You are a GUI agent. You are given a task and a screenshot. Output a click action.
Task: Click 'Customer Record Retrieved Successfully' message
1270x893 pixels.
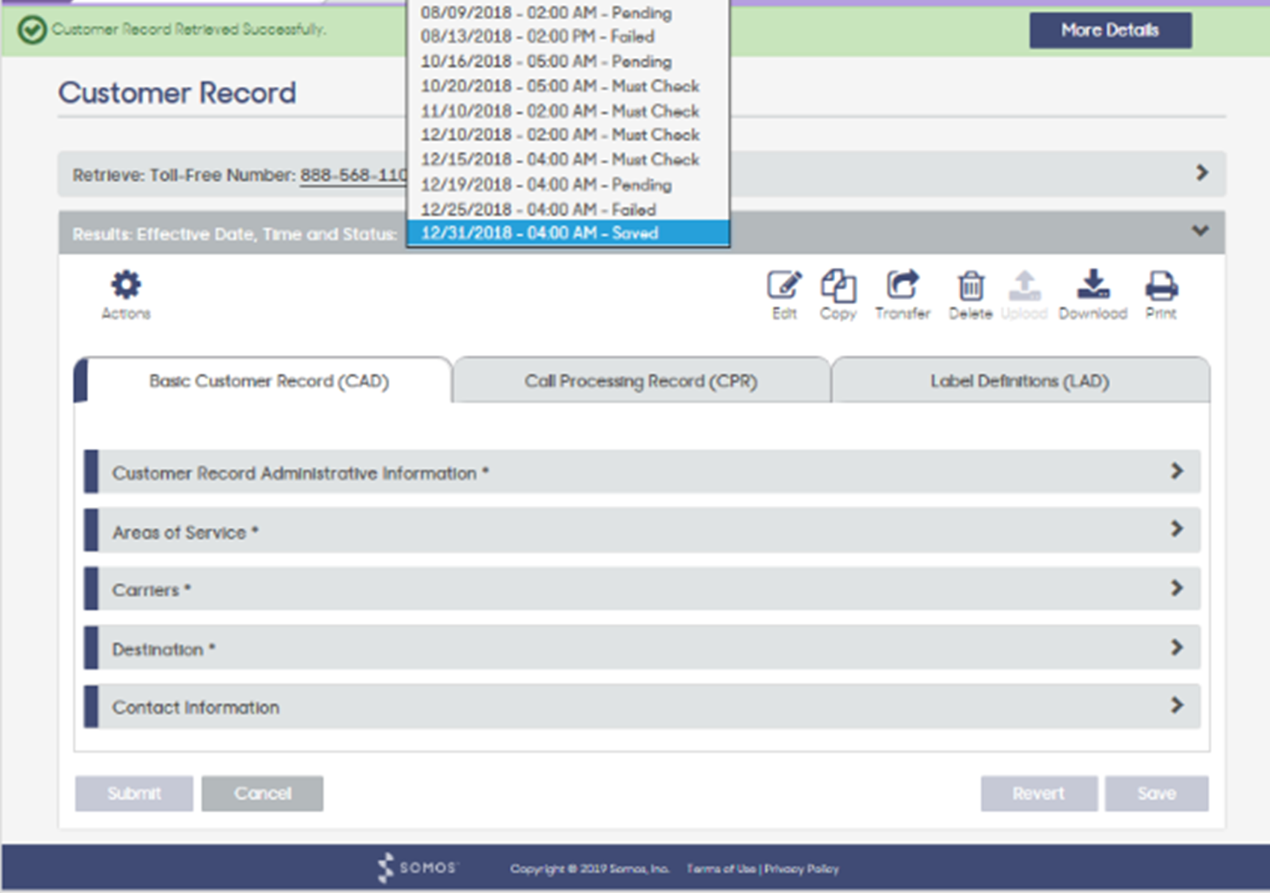pos(189,29)
